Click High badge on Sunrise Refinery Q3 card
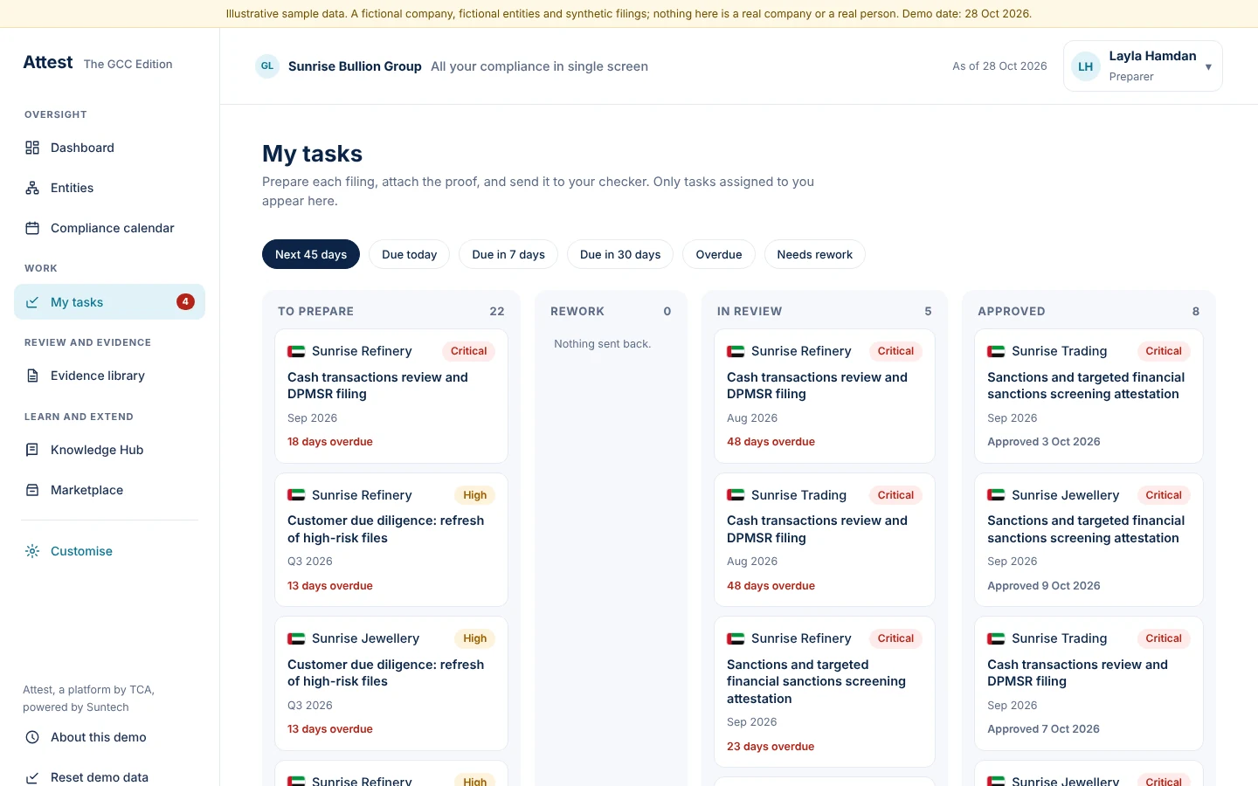The image size is (1258, 786). (x=475, y=495)
